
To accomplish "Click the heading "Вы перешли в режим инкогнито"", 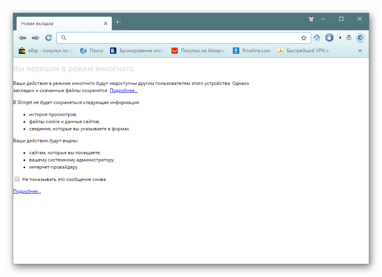I will [74, 69].
